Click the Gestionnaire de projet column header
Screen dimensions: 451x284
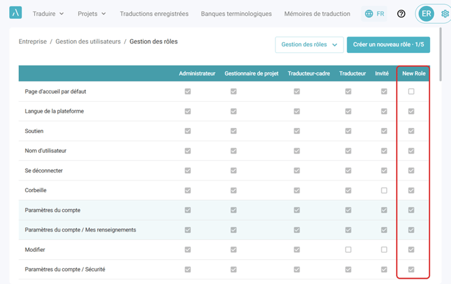[251, 73]
